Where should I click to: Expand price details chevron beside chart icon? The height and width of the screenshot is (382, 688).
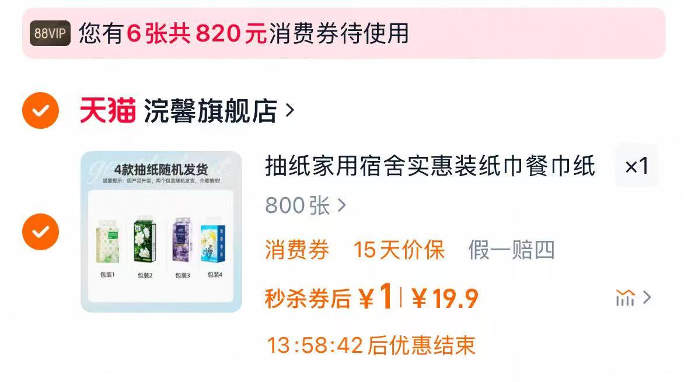pos(647,298)
